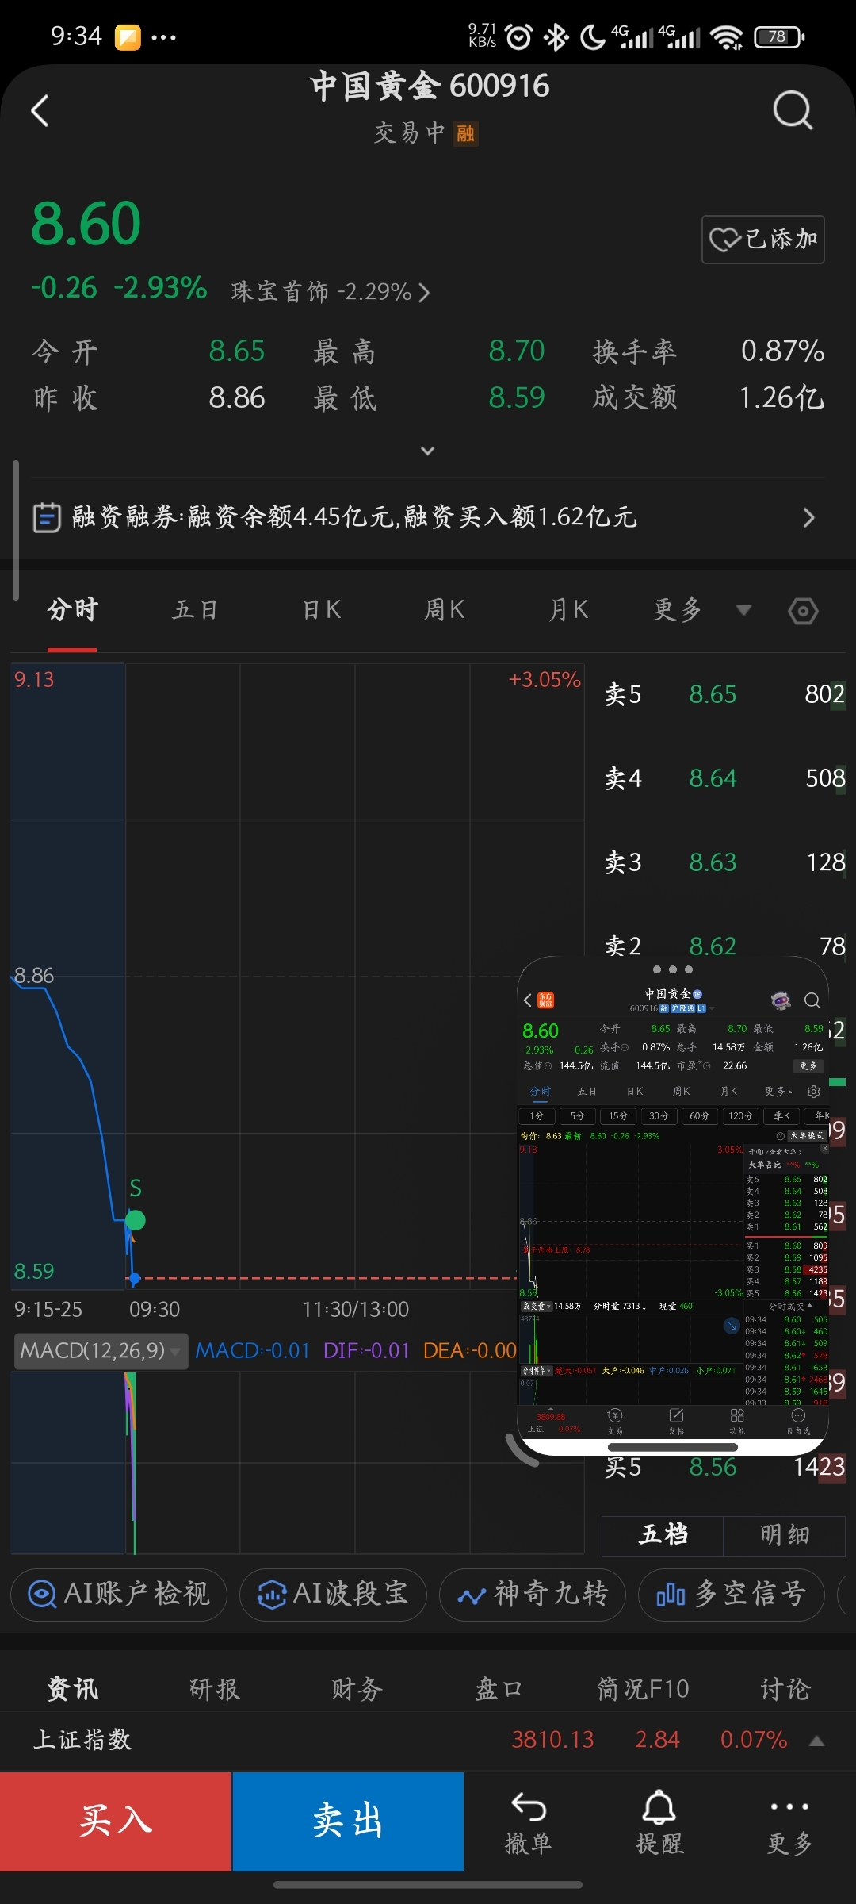Image resolution: width=856 pixels, height=1904 pixels.
Task: Switch main chart to 日K
Action: tap(322, 609)
